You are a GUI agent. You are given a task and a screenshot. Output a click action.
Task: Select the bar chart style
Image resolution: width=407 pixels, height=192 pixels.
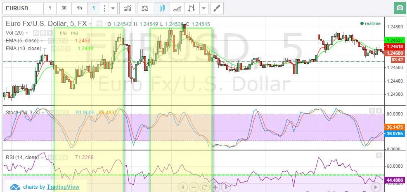click(192, 8)
